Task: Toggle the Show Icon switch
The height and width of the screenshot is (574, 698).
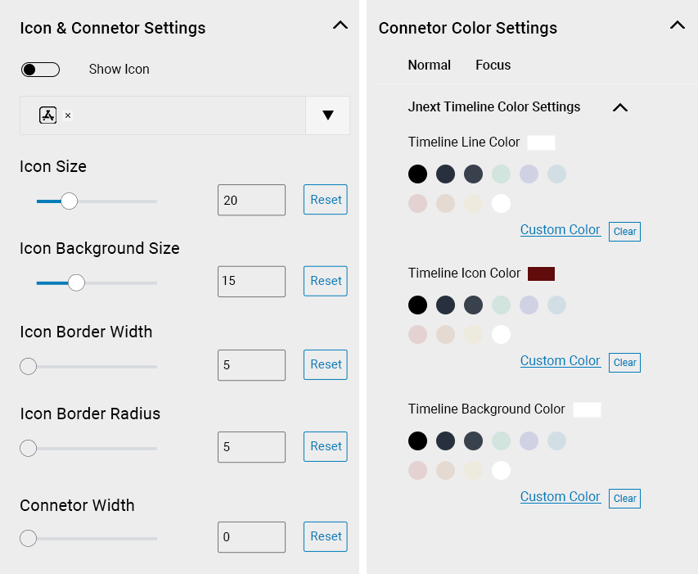Action: [41, 70]
